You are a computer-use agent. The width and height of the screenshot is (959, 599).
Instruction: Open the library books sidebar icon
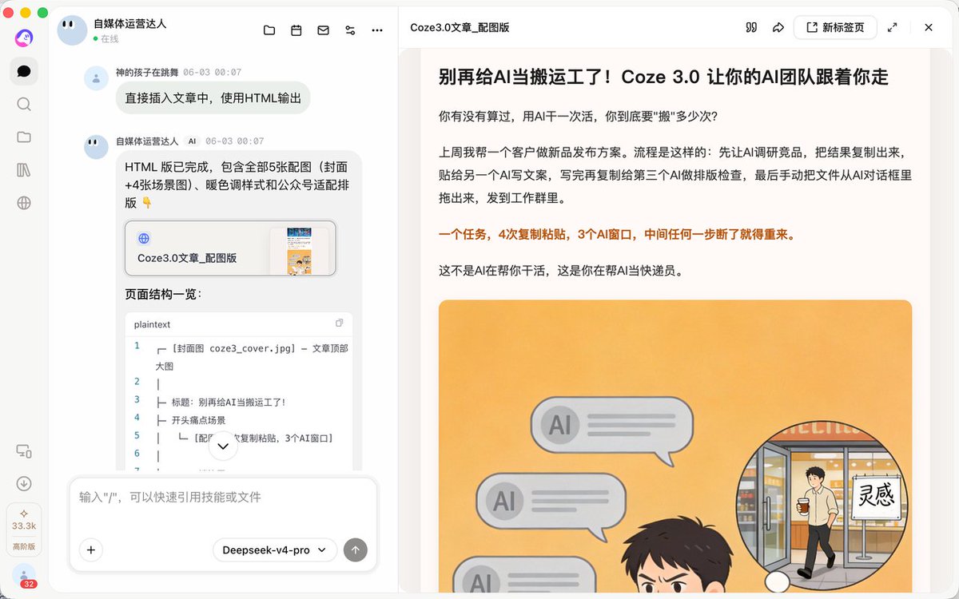tap(24, 170)
